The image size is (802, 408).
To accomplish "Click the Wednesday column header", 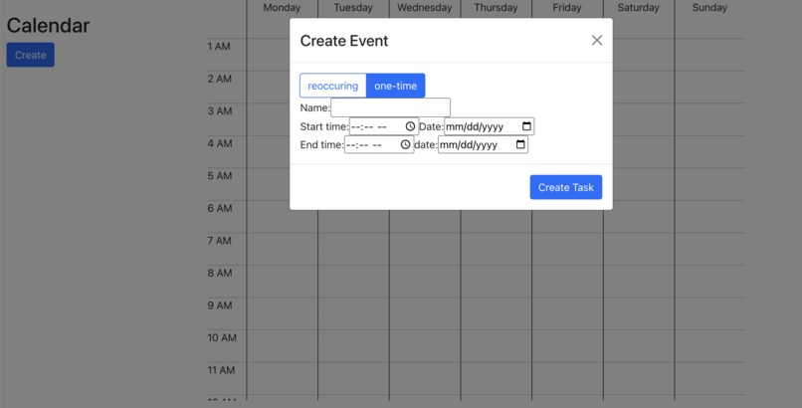I will (425, 8).
